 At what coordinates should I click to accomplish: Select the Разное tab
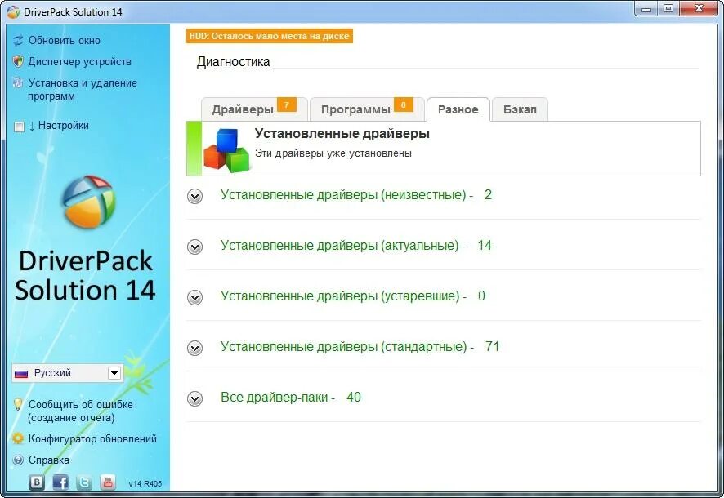(458, 109)
